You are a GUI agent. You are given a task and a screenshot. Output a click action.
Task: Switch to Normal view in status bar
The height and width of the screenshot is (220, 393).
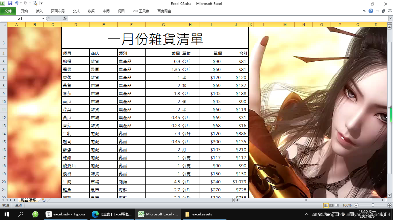pyautogui.click(x=326, y=205)
